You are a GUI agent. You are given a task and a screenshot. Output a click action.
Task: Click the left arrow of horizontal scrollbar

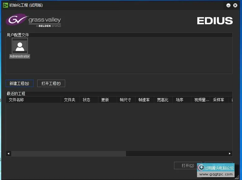8,153
